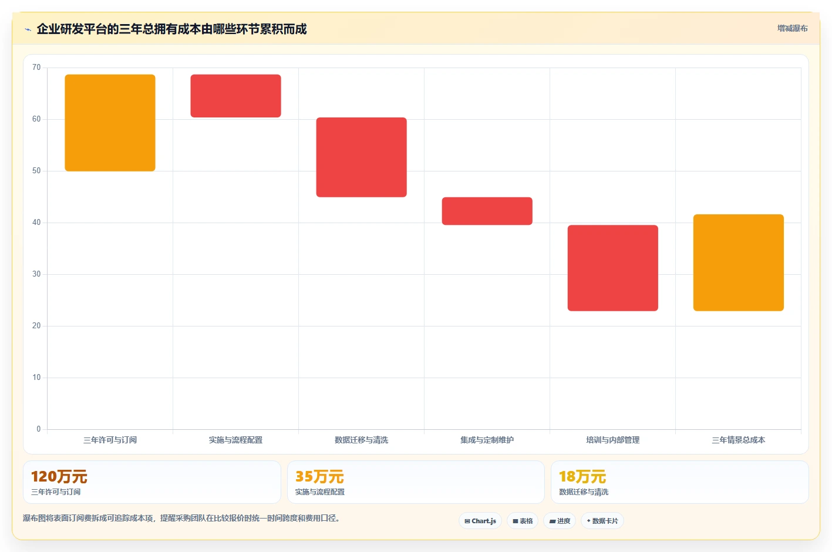Click the 进度 tag chip

coord(560,521)
